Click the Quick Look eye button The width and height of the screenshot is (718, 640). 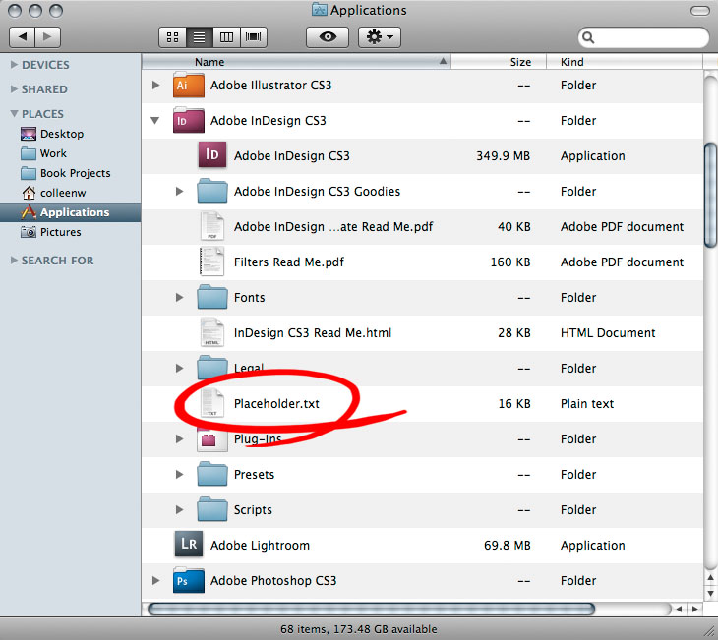(328, 37)
